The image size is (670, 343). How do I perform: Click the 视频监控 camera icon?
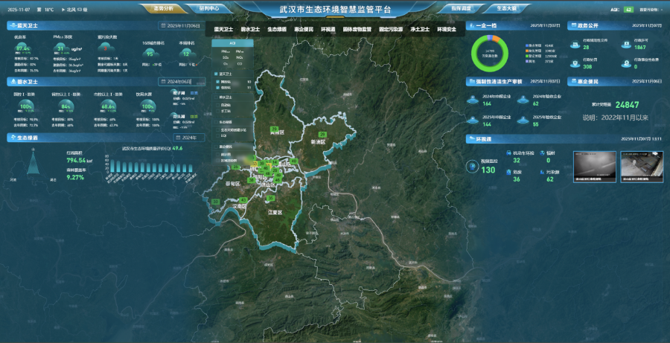pyautogui.click(x=471, y=167)
